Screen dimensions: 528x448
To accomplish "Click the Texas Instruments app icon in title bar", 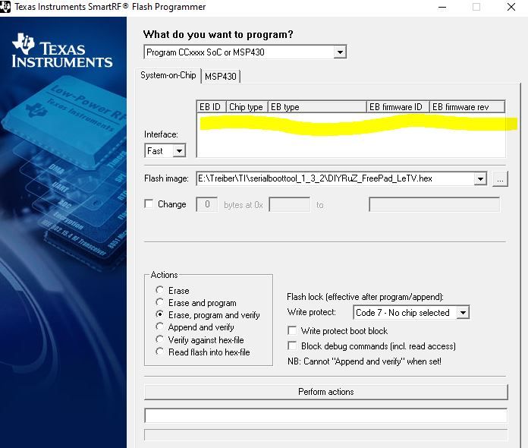I will 5,7.
